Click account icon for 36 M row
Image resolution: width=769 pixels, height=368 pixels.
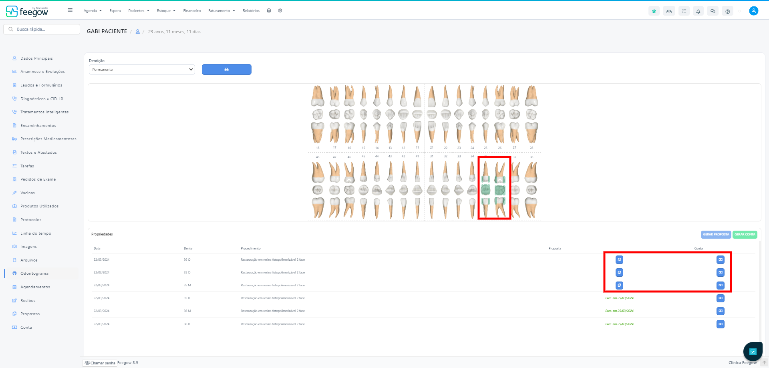click(721, 311)
